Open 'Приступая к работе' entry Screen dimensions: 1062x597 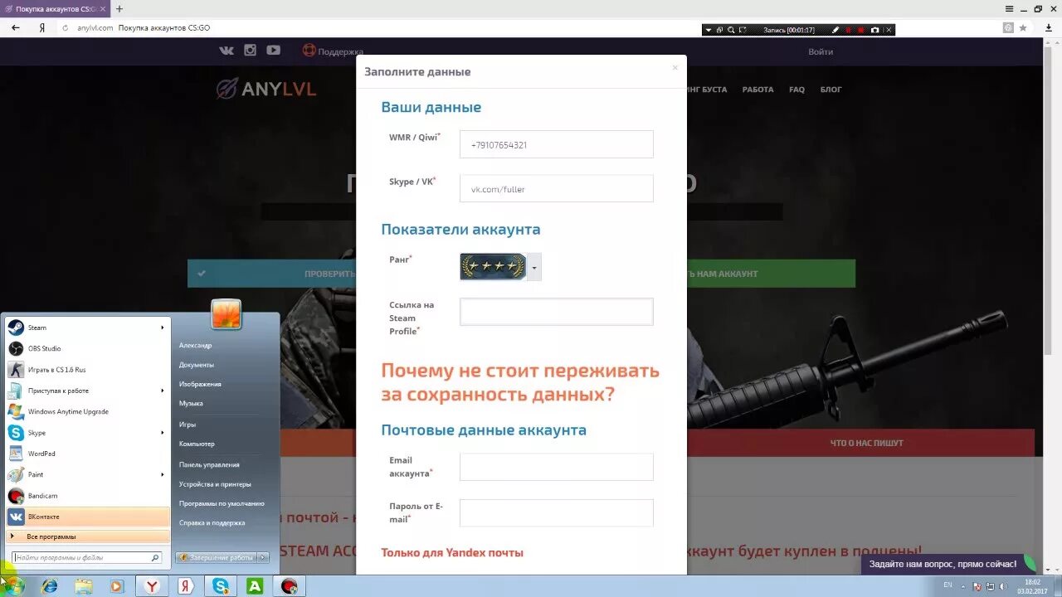[x=87, y=391]
